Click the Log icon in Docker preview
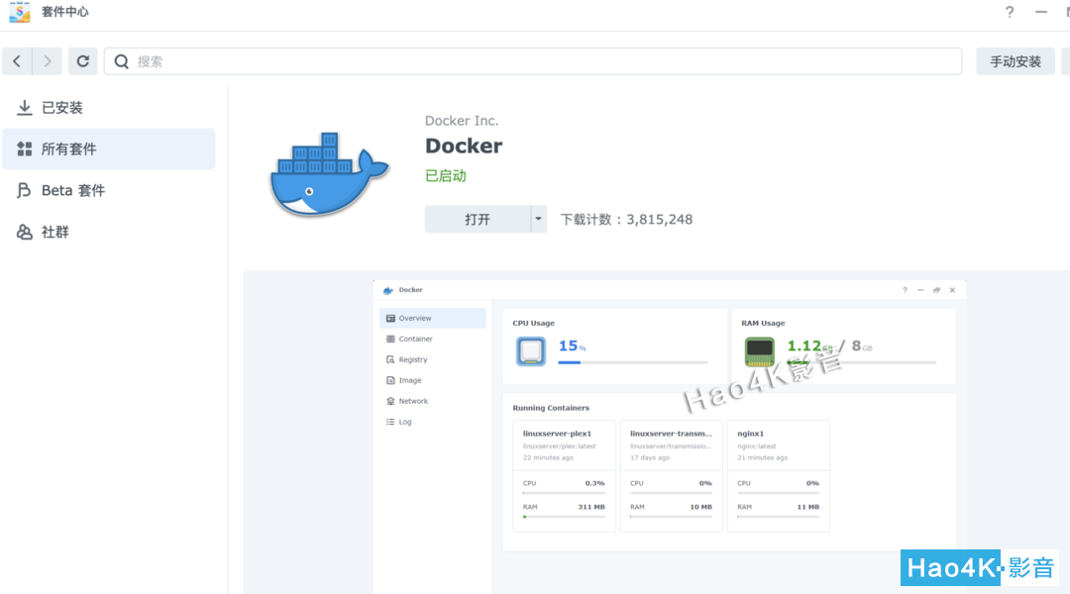 pyautogui.click(x=390, y=422)
